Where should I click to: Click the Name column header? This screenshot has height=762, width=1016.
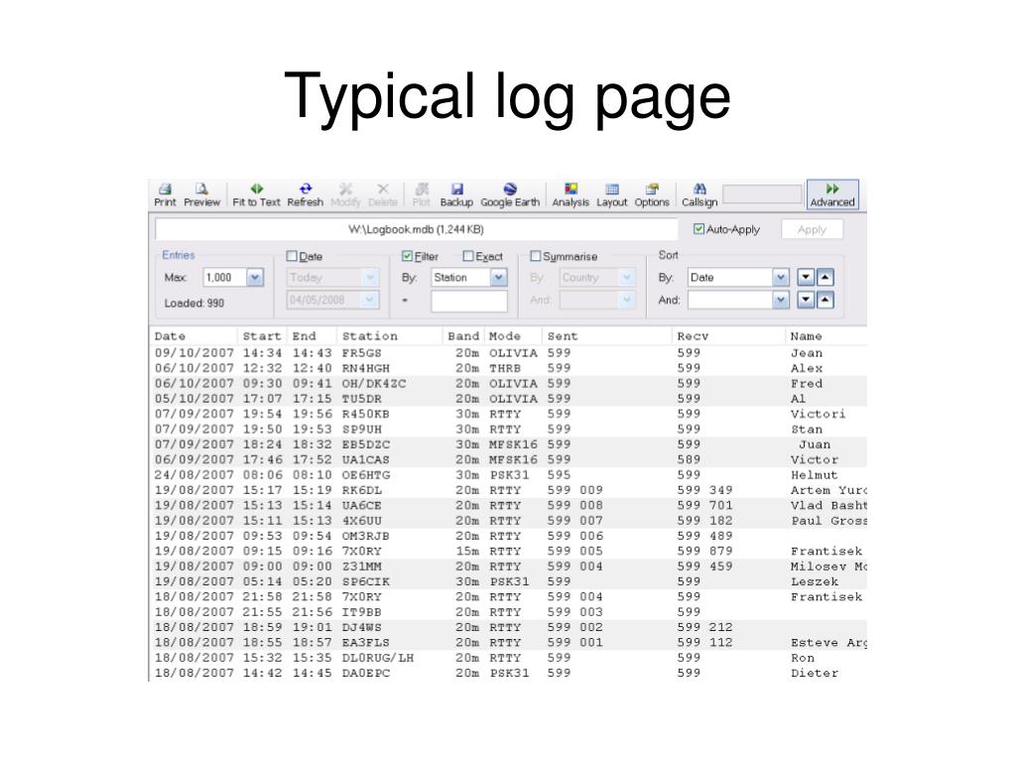point(826,336)
